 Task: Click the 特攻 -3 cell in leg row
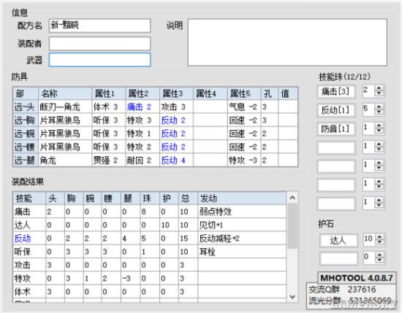pos(244,161)
